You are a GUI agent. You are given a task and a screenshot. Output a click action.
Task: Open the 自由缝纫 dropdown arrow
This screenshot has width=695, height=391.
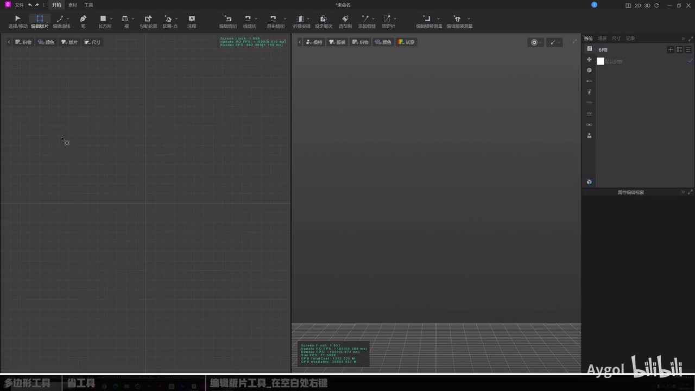click(x=285, y=18)
